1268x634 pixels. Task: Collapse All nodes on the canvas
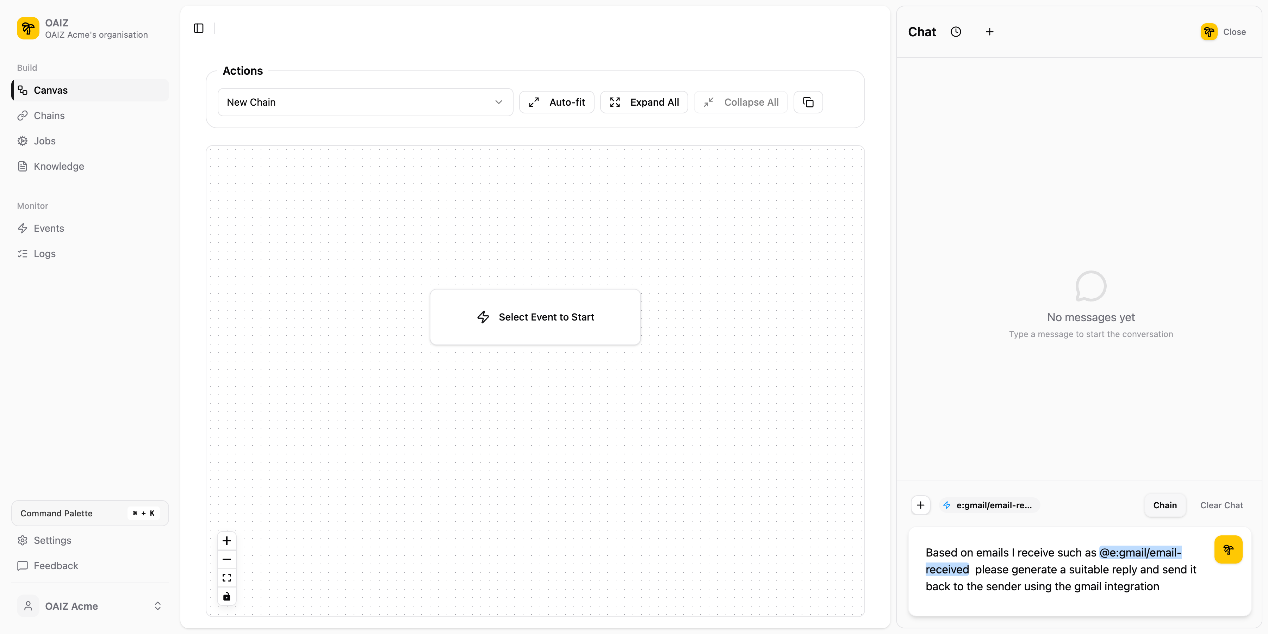click(740, 102)
